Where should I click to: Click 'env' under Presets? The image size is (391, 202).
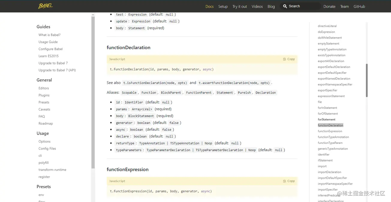41,195
